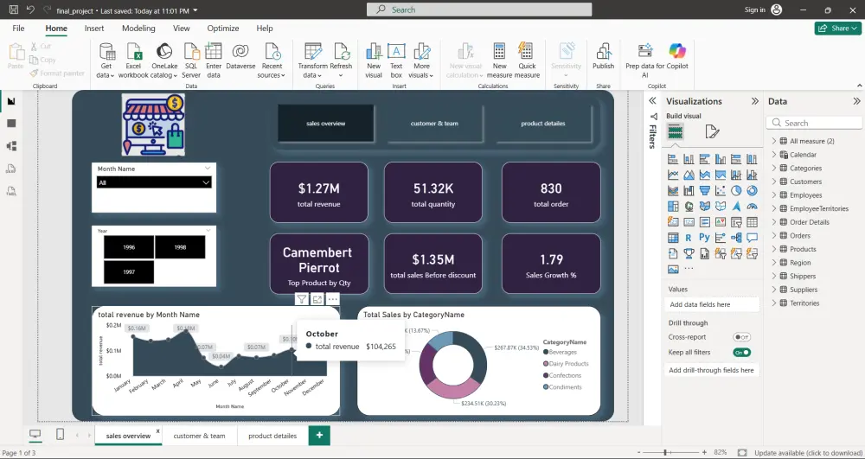The image size is (865, 459).
Task: Click the Enter data table icon
Action: pos(214,61)
